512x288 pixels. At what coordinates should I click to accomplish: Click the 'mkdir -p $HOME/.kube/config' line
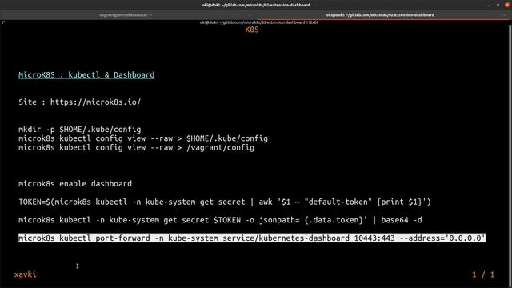pos(80,130)
